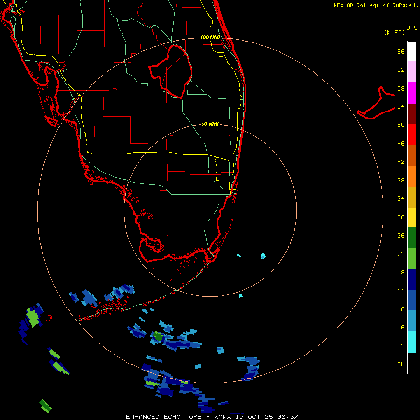The width and height of the screenshot is (420, 420).
Task: Click the [K FT] units label
Action: point(394,32)
